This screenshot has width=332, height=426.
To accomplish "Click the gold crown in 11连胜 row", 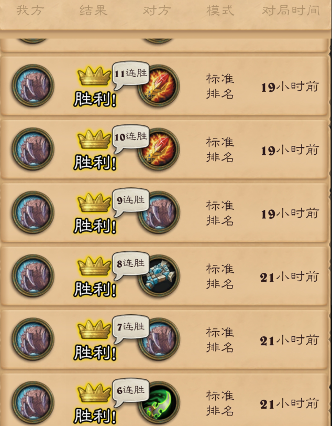I will (x=94, y=76).
